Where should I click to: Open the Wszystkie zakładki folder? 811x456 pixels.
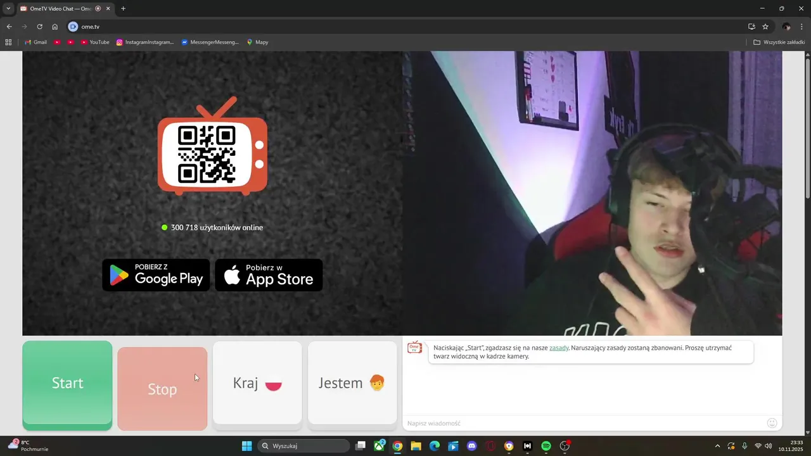pyautogui.click(x=779, y=42)
